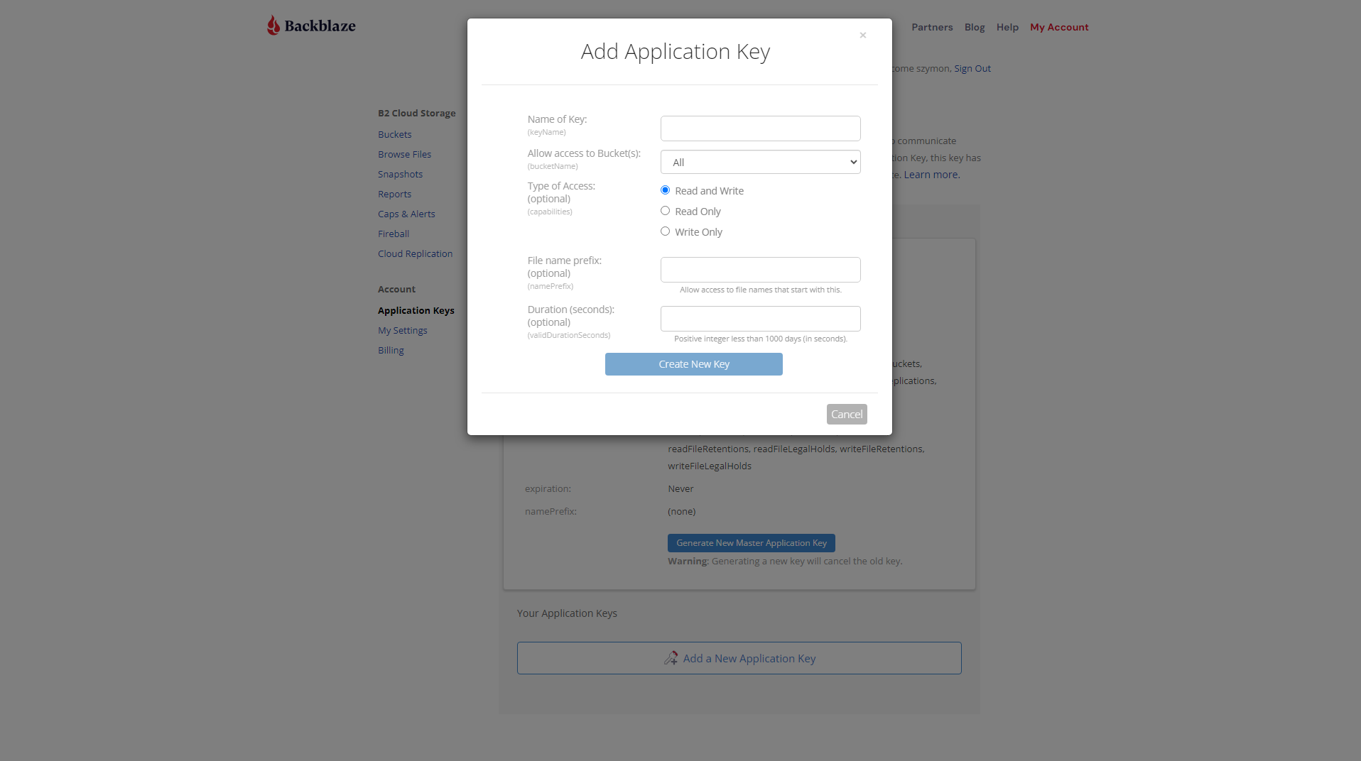Screen dimensions: 1361x761
Task: Focus the File name prefix field
Action: click(x=760, y=270)
